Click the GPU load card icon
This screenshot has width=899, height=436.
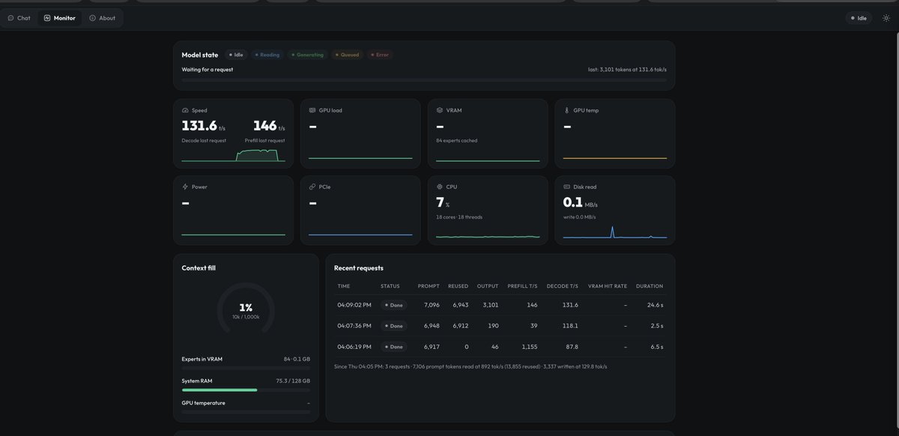(312, 110)
